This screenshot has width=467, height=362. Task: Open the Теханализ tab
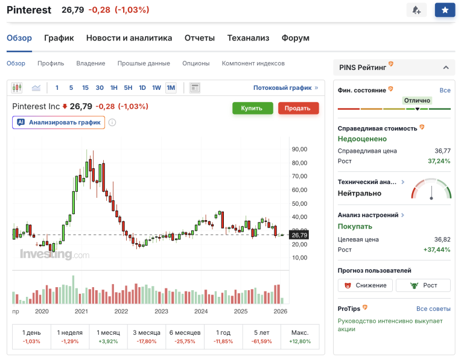tap(248, 38)
